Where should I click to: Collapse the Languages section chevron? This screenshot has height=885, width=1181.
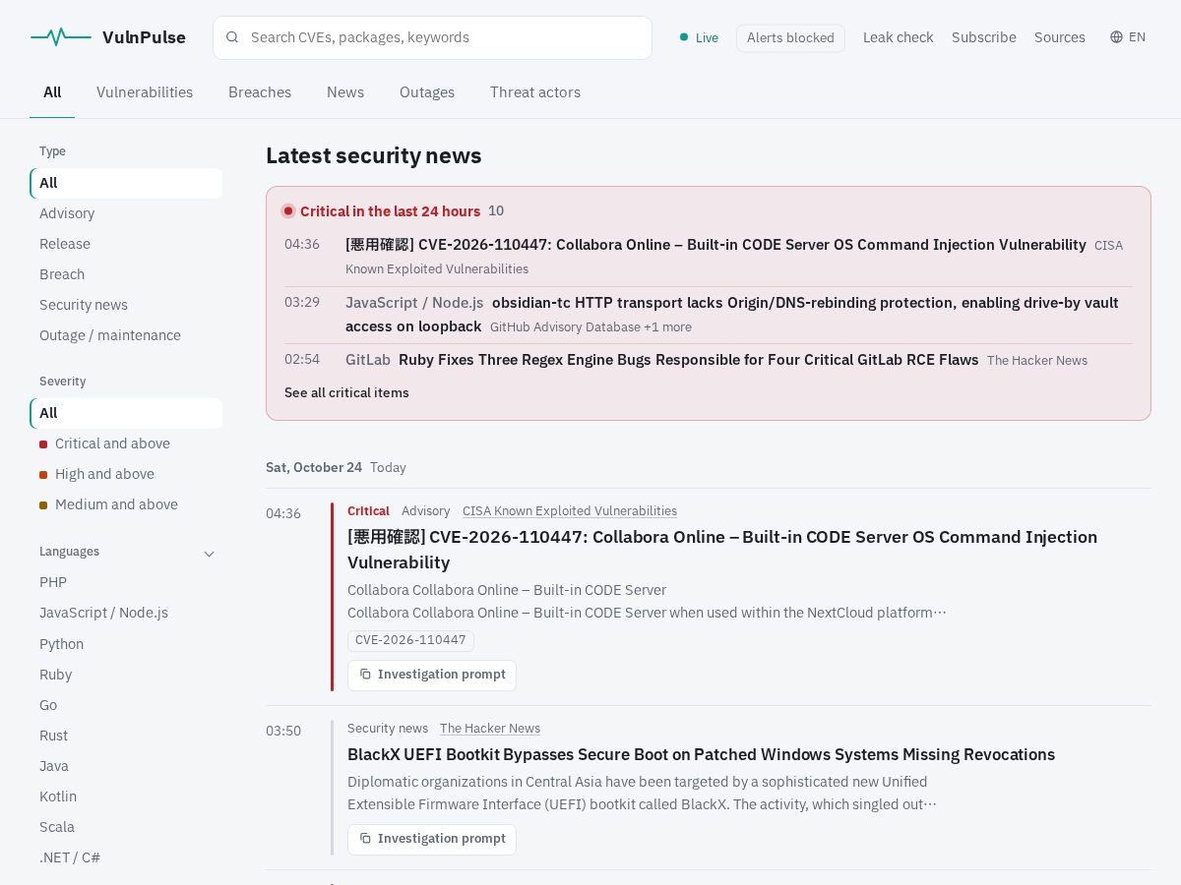[209, 554]
